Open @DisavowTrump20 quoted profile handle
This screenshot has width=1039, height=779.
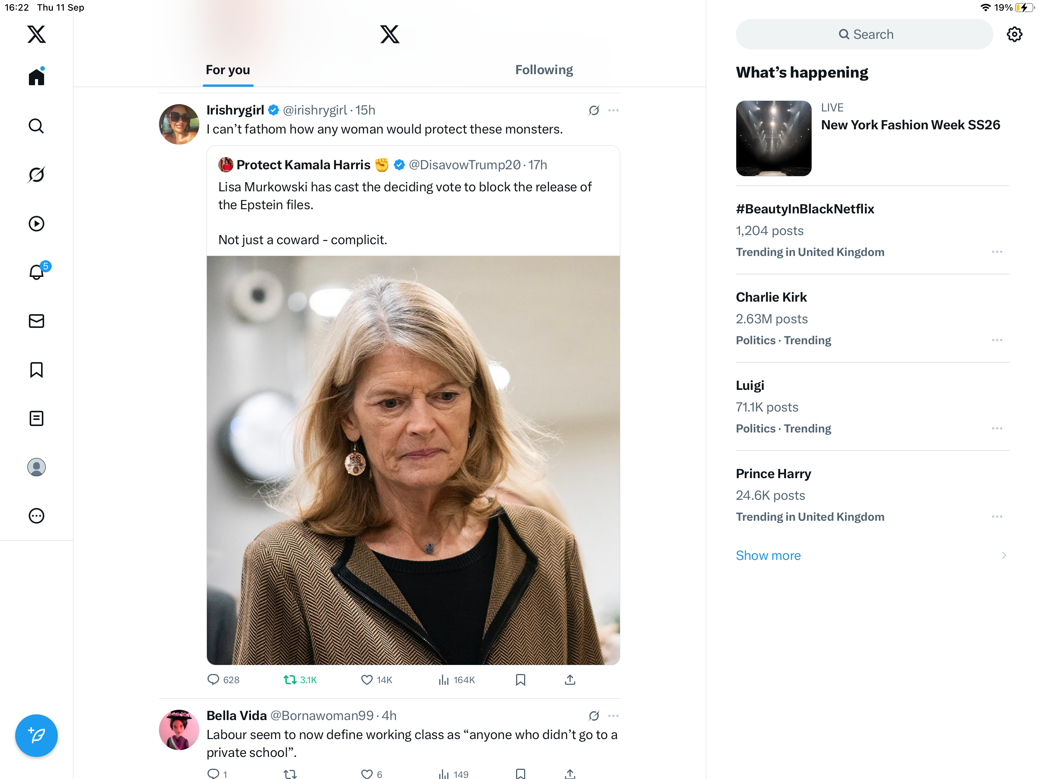[x=464, y=165]
